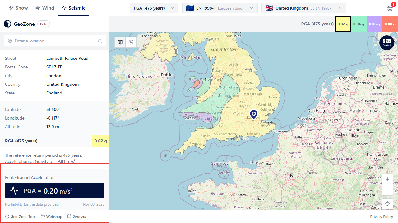Select the 0.08·g legend swatch
Image resolution: width=398 pixels, height=223 pixels.
tap(390, 24)
